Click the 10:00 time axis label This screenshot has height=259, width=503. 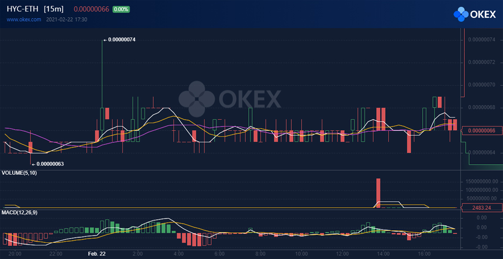301,253
